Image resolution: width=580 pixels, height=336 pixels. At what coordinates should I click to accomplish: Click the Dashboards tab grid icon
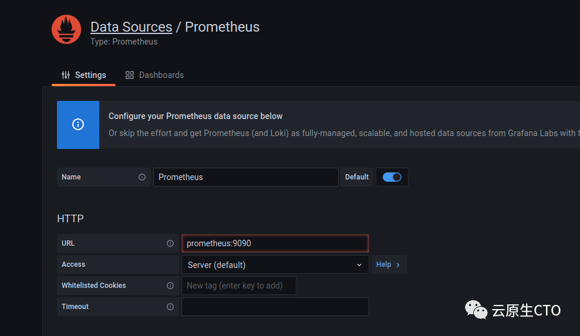pyautogui.click(x=130, y=75)
